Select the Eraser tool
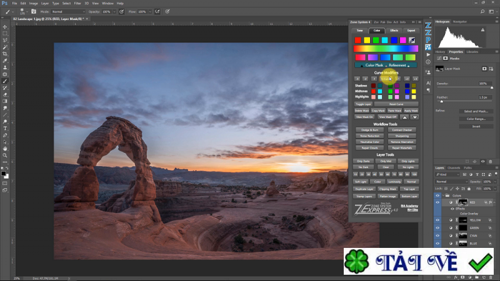500x281 pixels. [5, 95]
